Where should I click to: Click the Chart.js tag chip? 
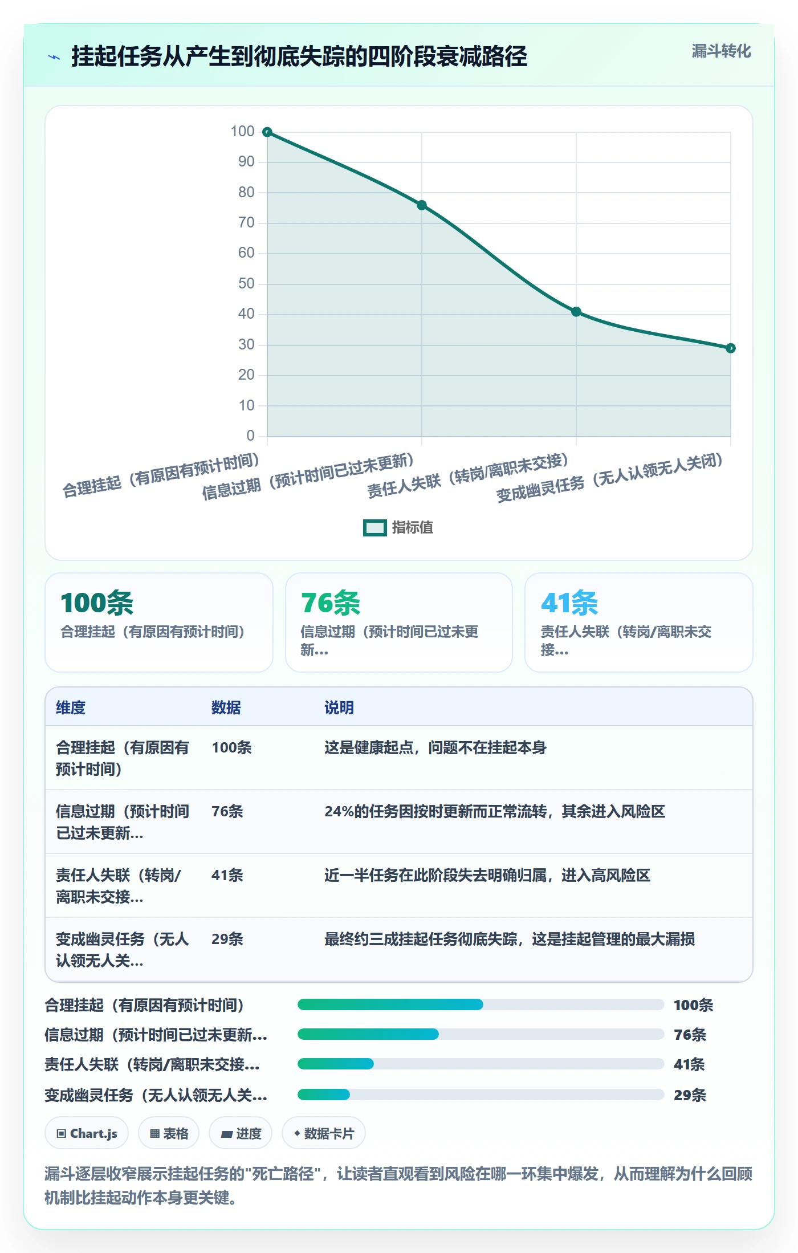[87, 1133]
